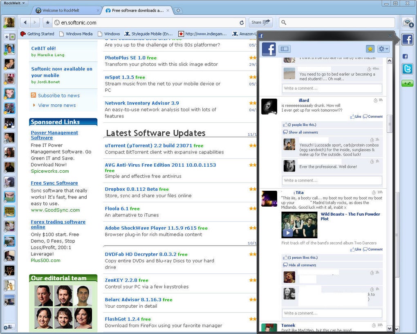Click Comment on the illard post
Viewport: 417px width, 334px height.
tap(373, 116)
